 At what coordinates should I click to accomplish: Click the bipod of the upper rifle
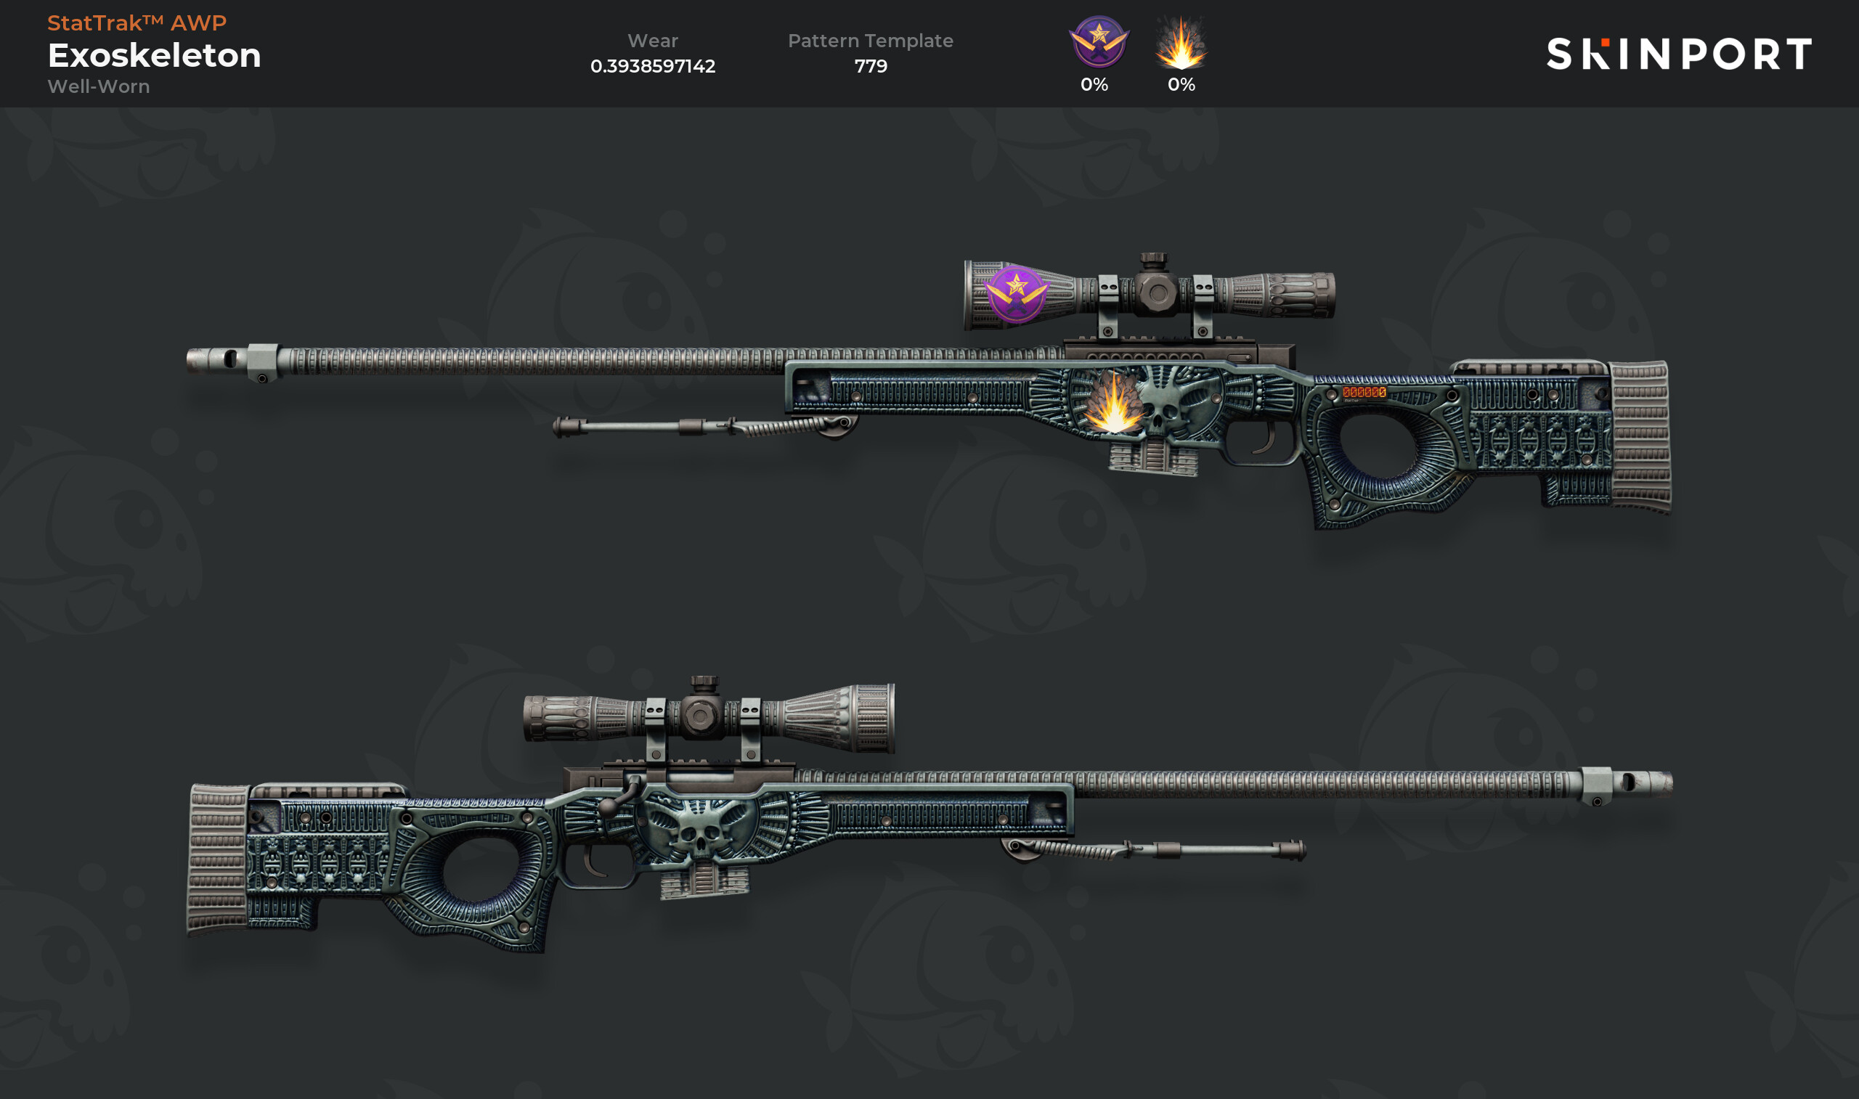coord(705,427)
